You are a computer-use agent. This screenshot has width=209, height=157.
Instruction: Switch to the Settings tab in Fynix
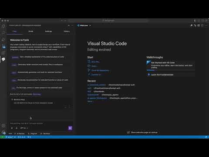pyautogui.click(x=48, y=31)
